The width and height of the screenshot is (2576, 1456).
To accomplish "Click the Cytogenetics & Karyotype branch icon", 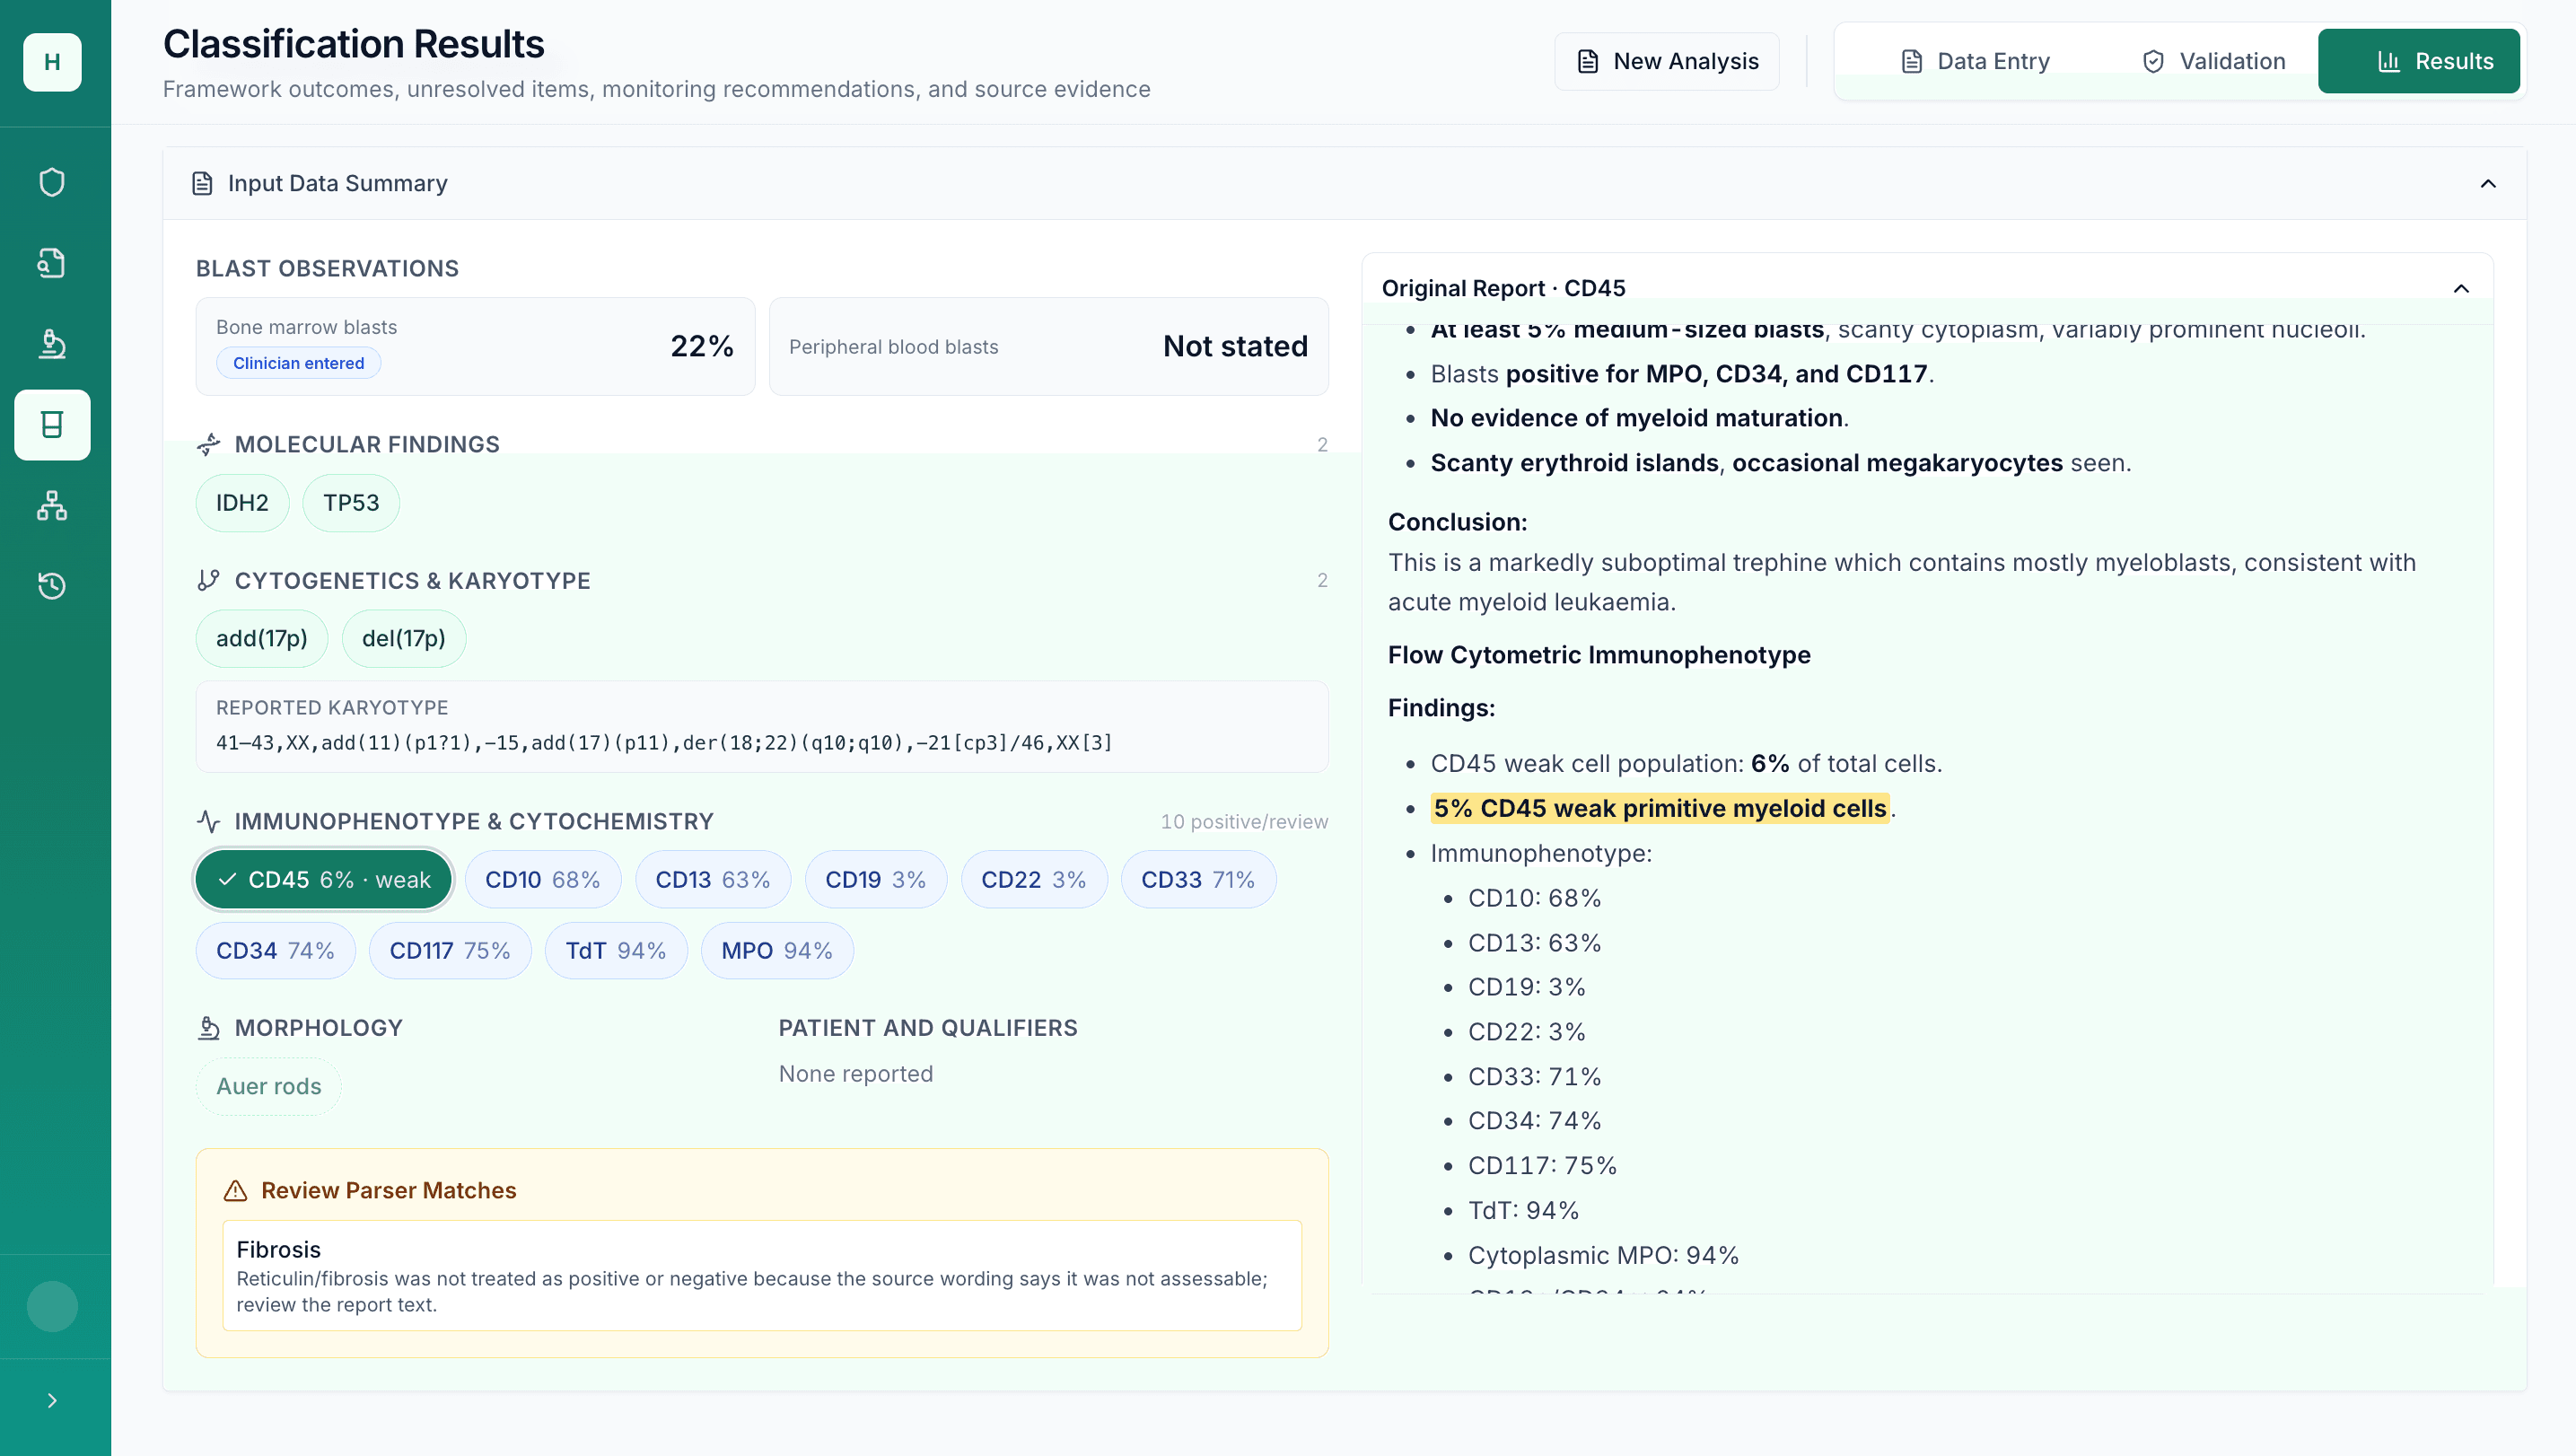I will (208, 581).
